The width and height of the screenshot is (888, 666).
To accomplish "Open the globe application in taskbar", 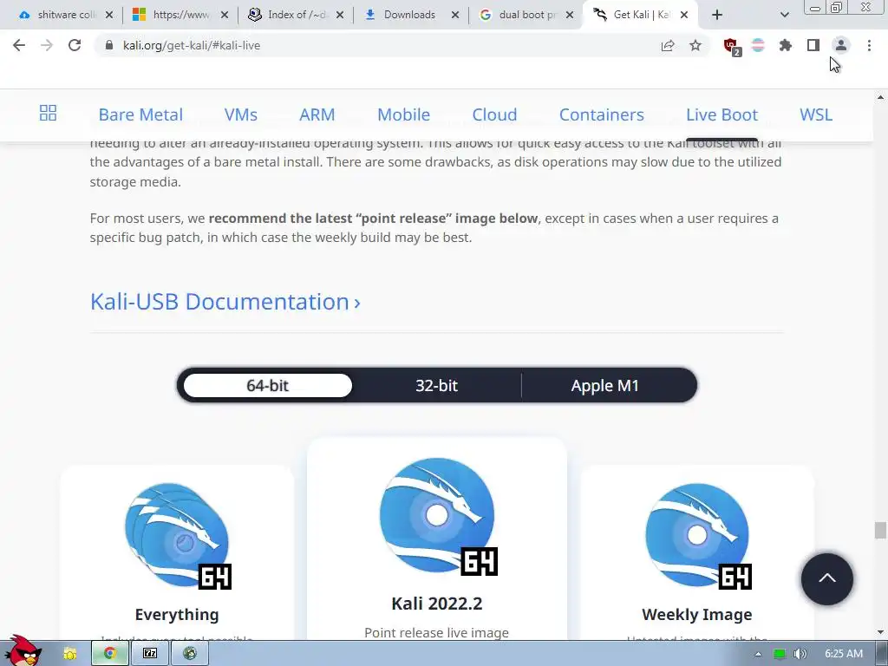I will (190, 654).
